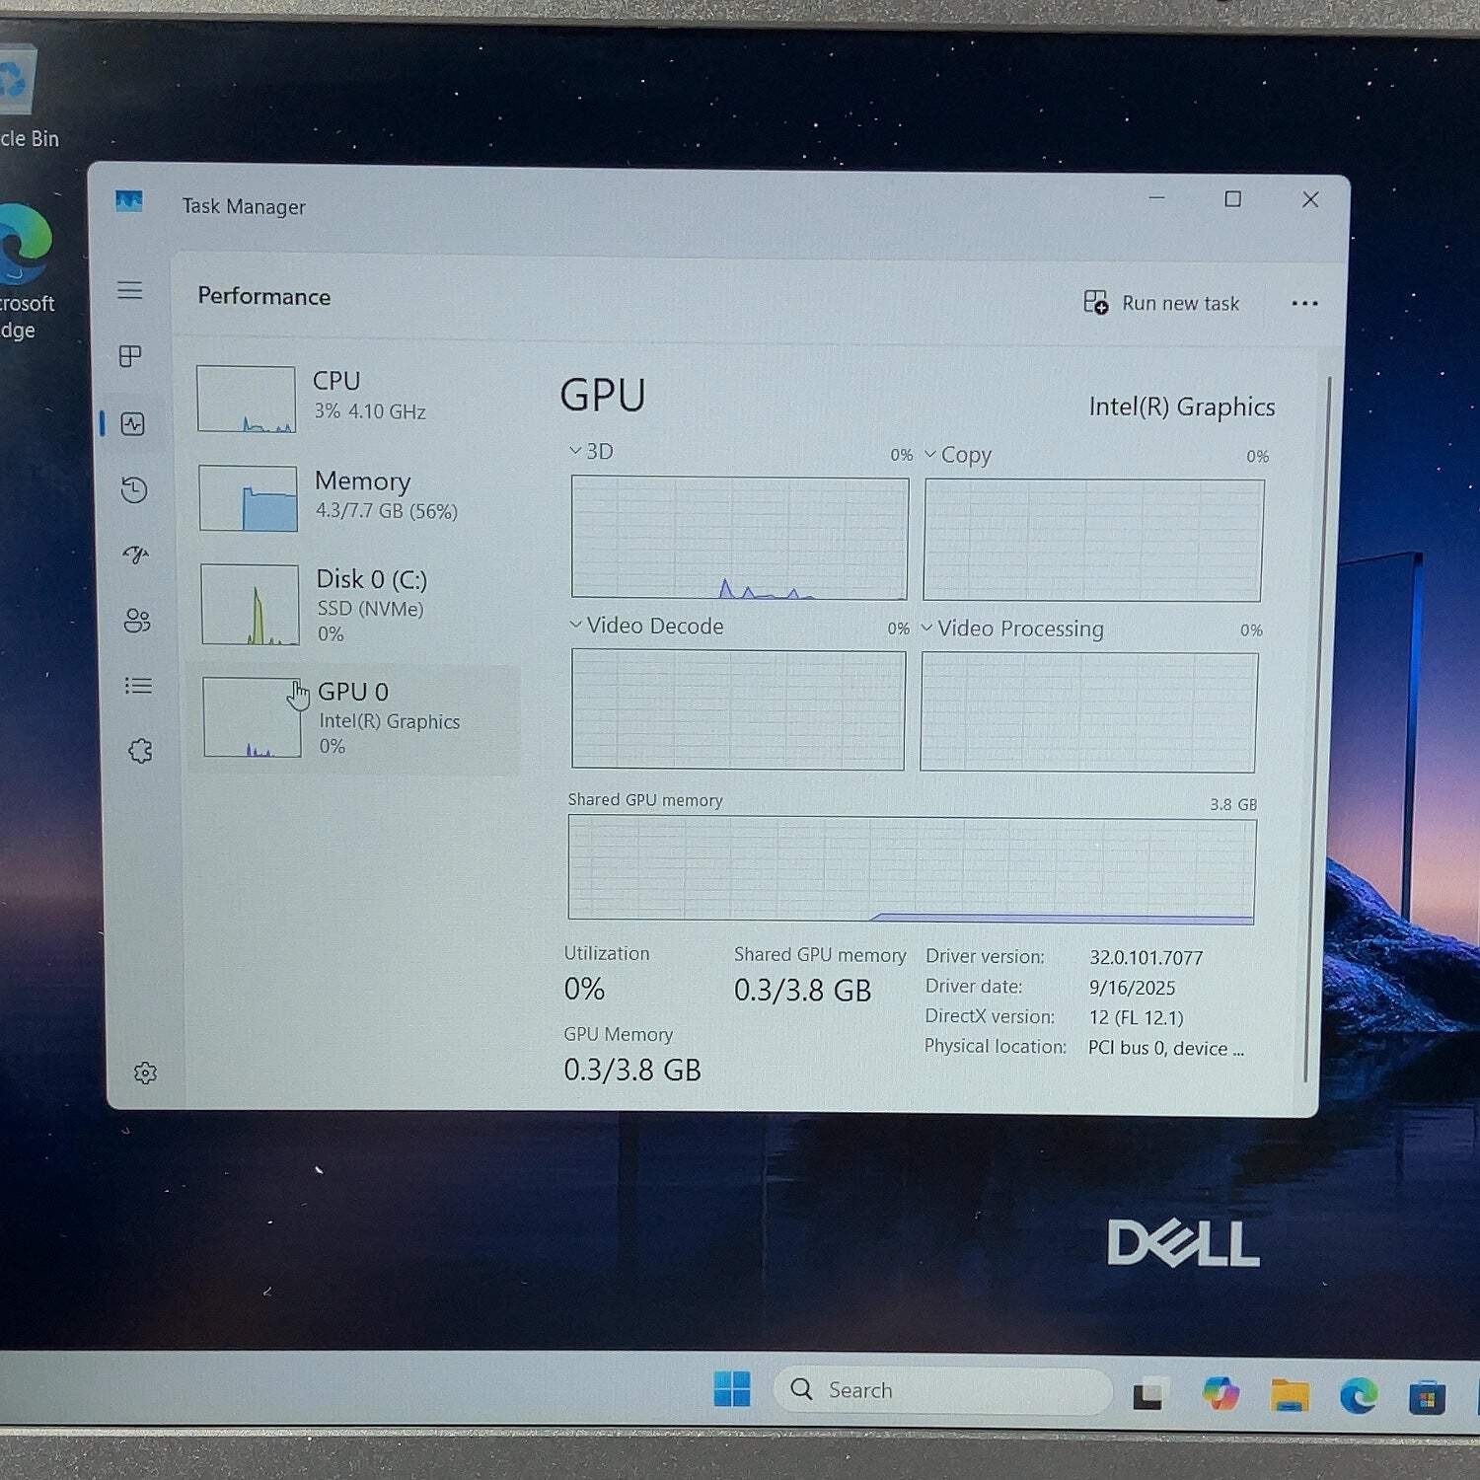Click the GPU panel vertical scrollbar
Viewport: 1480px width, 1480px height.
pos(1317,729)
